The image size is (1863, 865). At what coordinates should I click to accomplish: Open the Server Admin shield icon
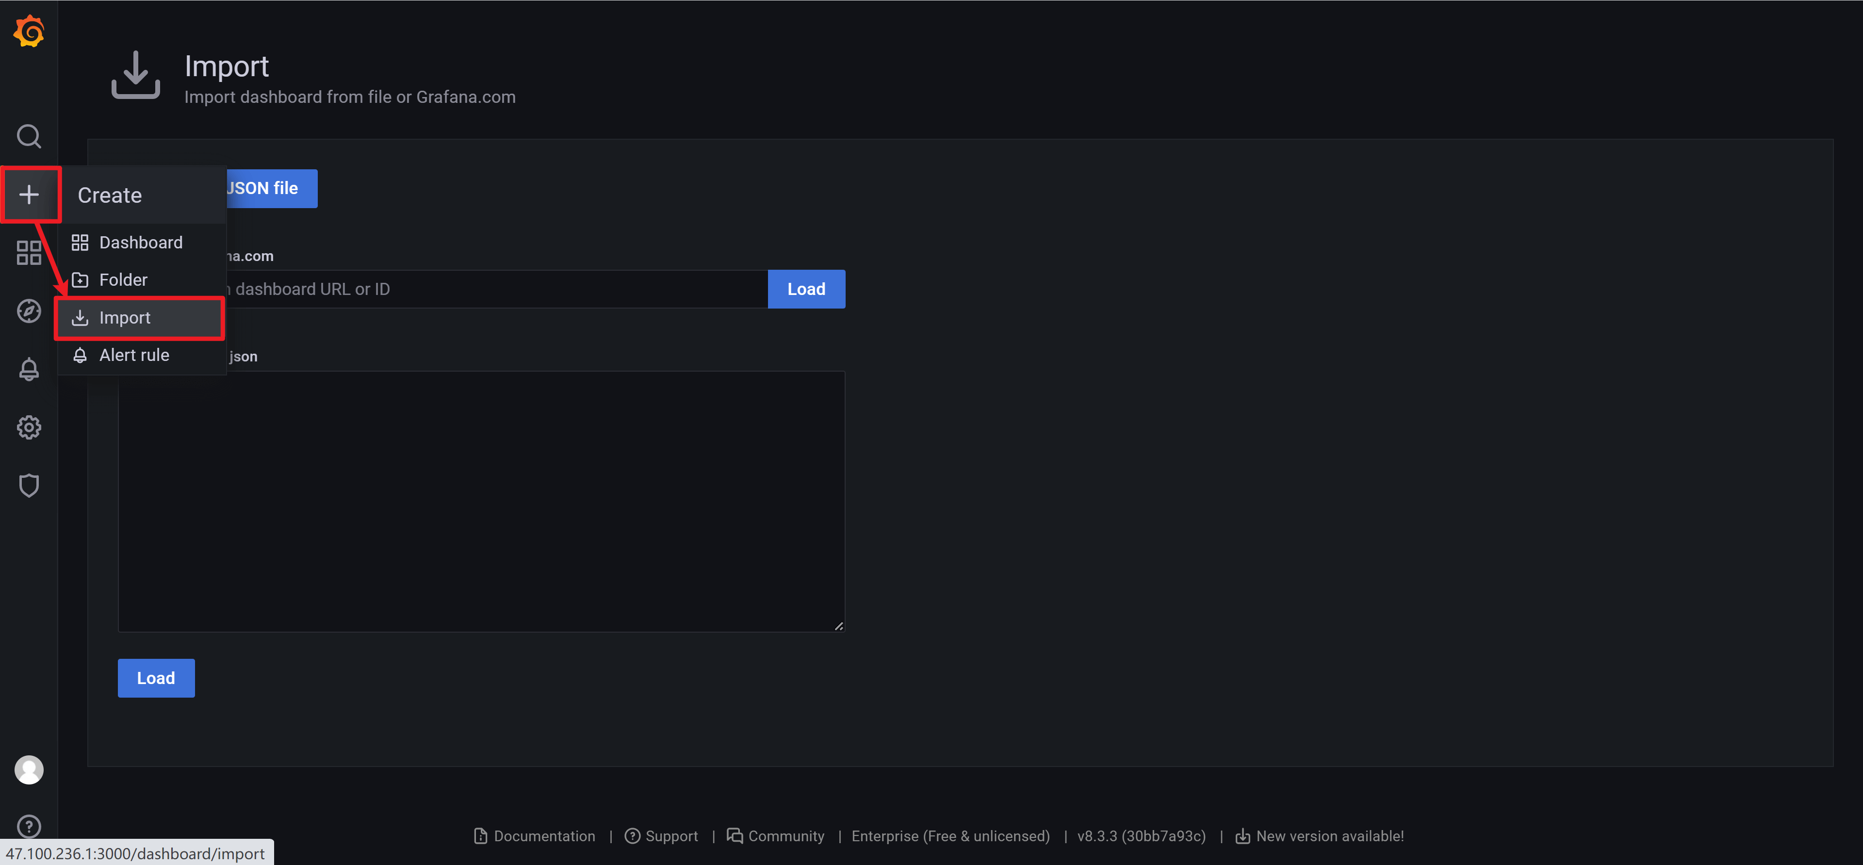[29, 485]
